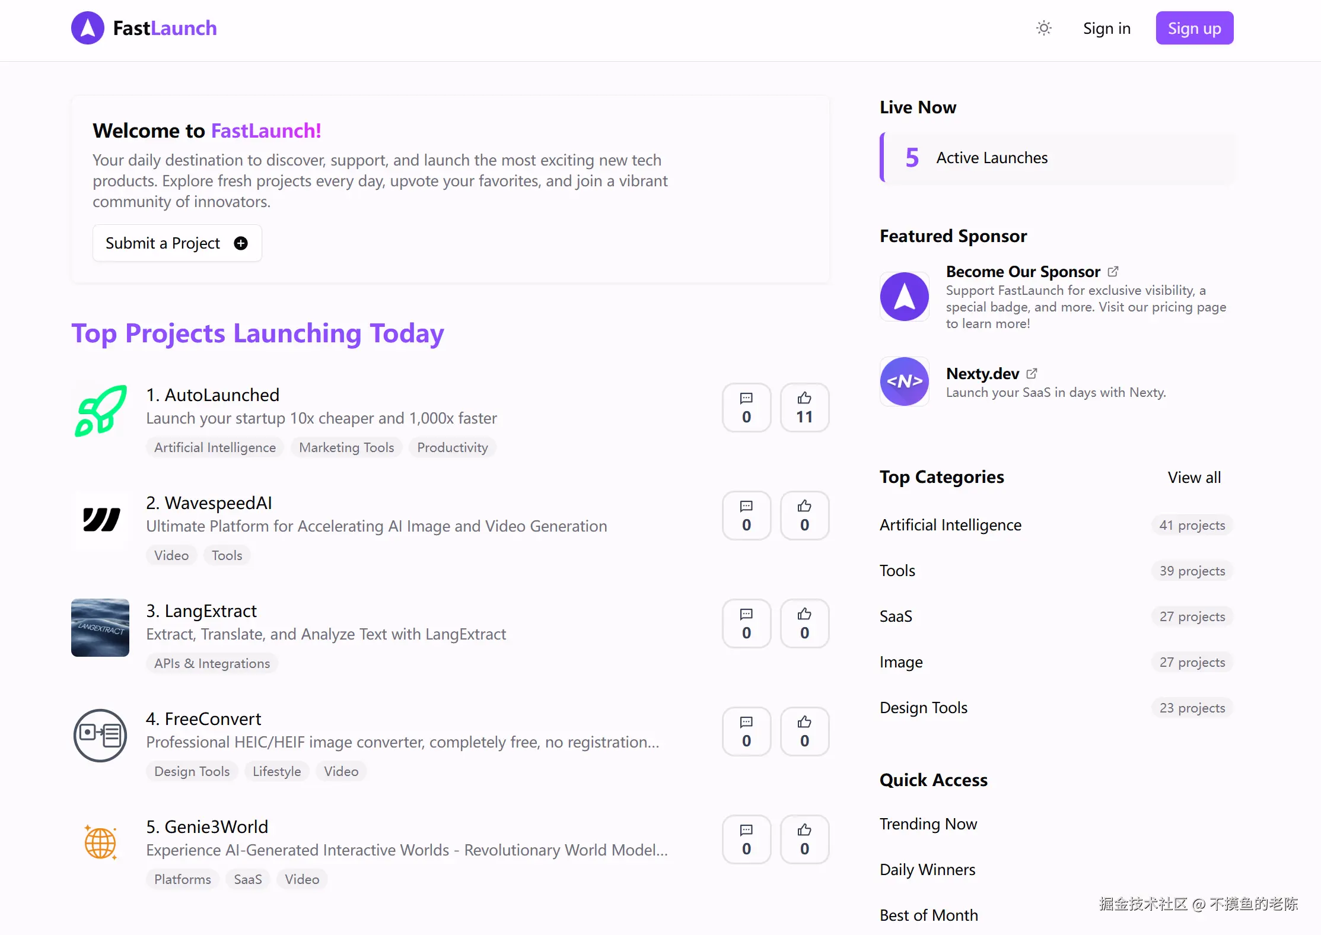Click the Sign up button

[1194, 28]
